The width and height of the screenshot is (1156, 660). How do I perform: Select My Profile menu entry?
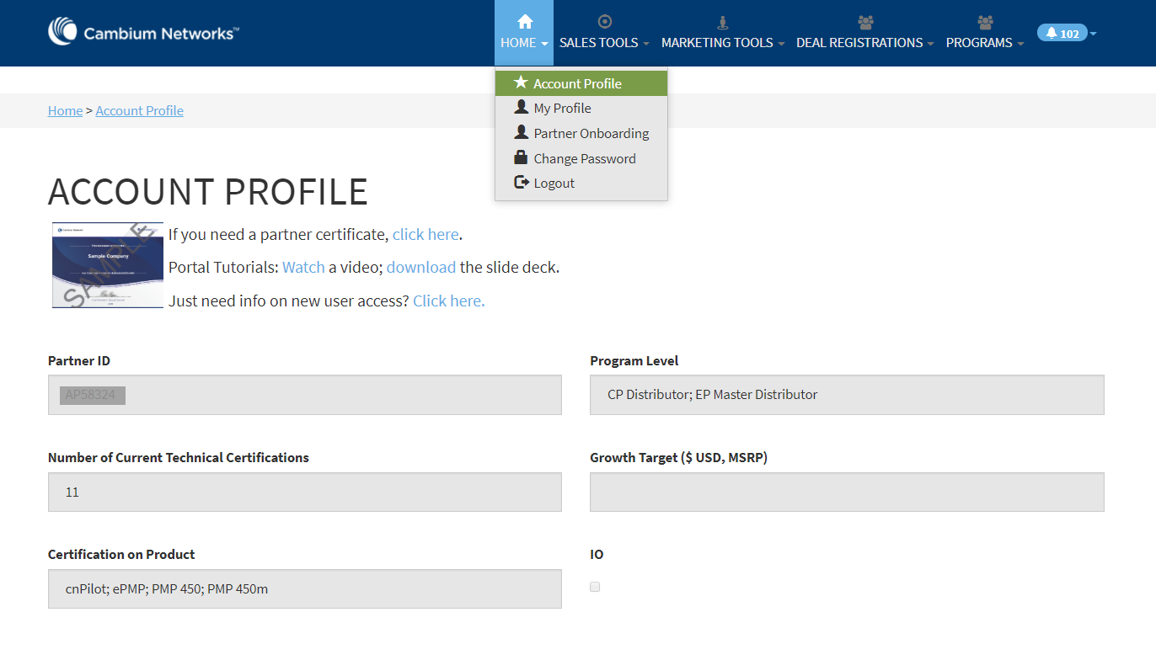581,108
